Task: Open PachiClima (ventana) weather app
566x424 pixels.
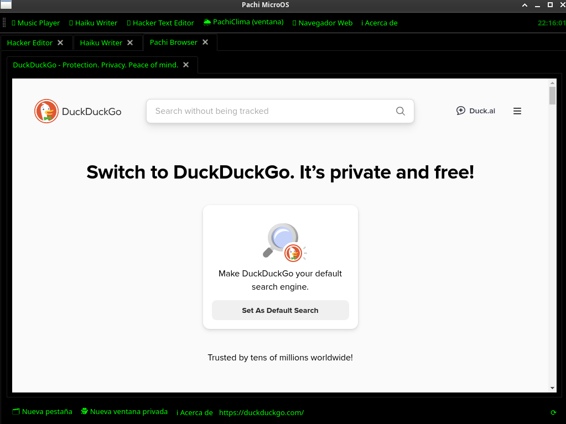Action: pos(243,22)
